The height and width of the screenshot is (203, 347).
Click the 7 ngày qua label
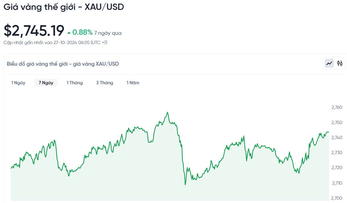[x=108, y=33]
